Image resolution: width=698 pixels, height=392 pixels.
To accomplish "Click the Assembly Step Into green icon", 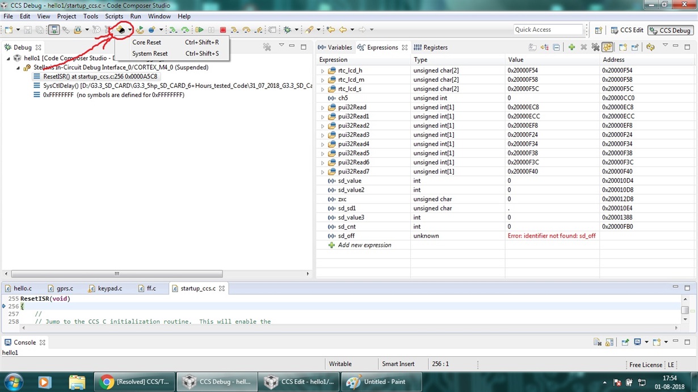I will [174, 29].
